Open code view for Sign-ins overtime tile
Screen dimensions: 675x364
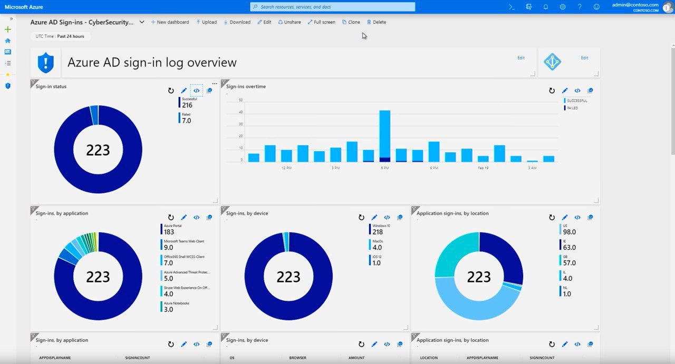point(577,91)
